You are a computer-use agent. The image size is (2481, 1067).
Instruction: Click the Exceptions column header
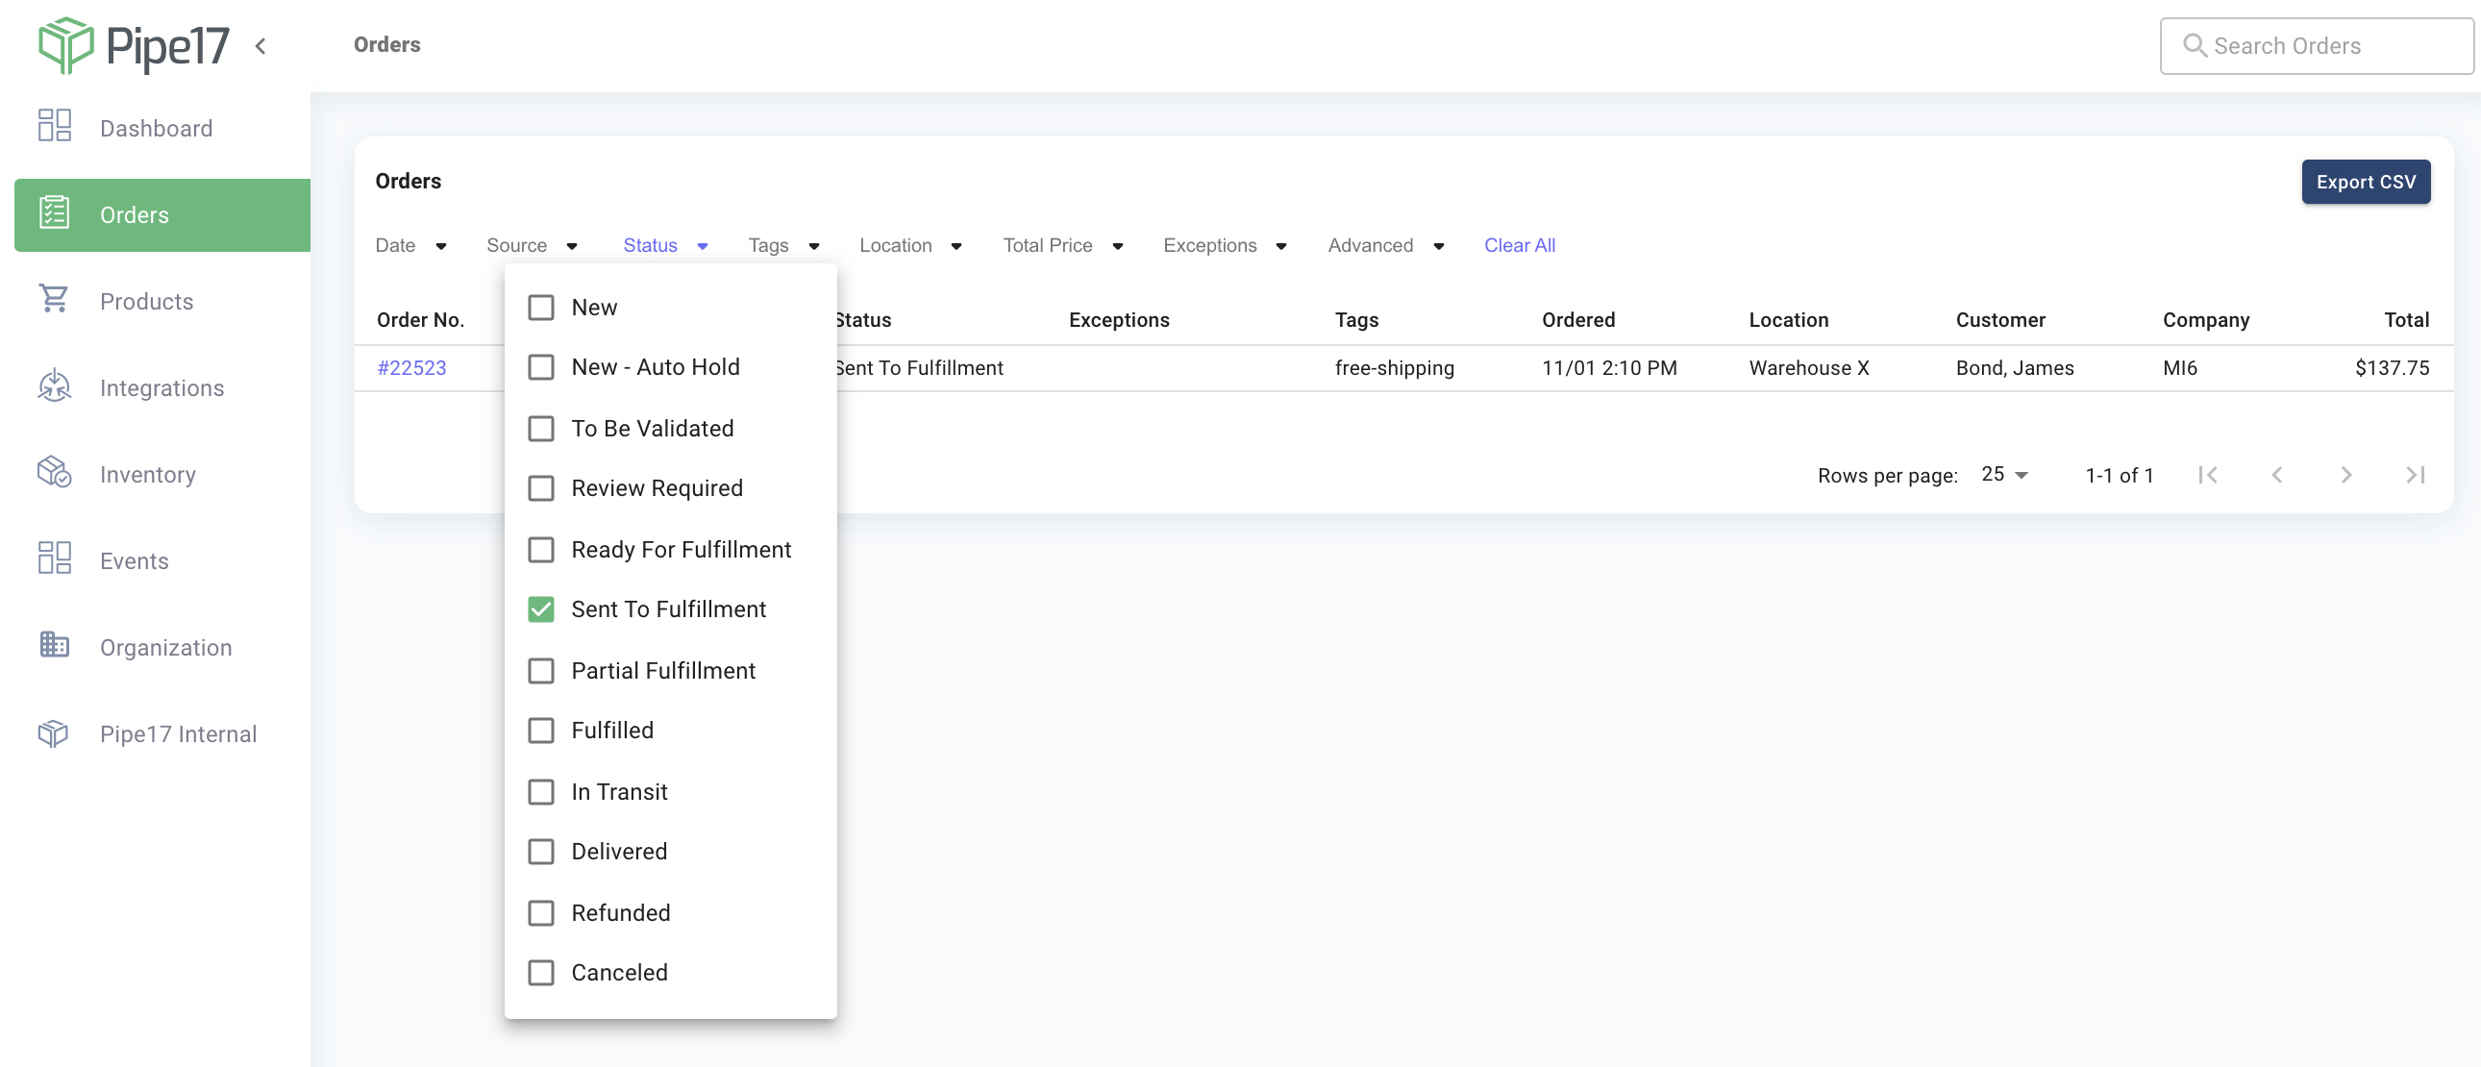(x=1118, y=320)
